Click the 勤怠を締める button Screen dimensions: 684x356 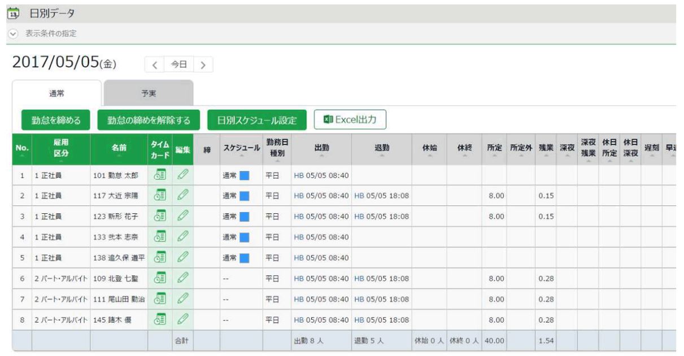pyautogui.click(x=55, y=120)
